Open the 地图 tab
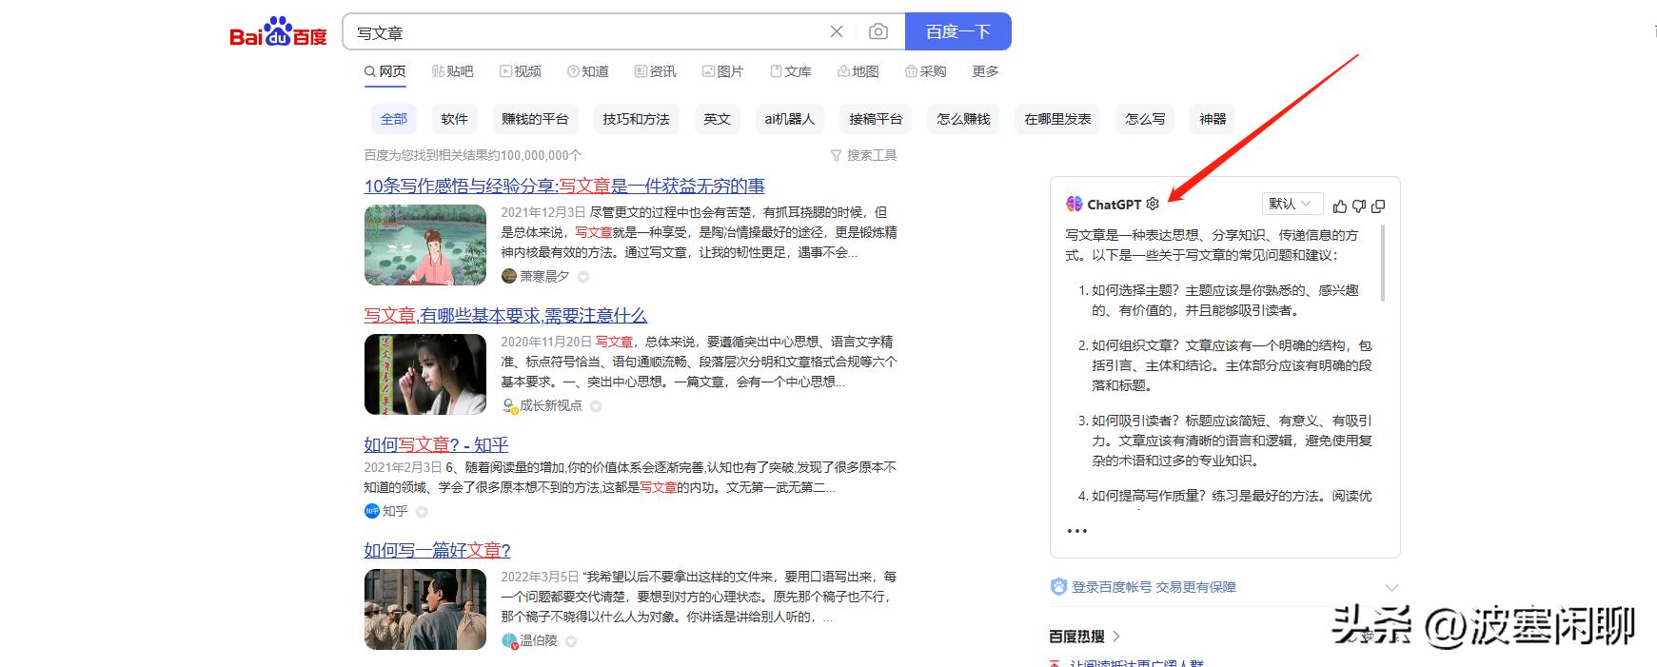This screenshot has width=1657, height=667. [x=858, y=71]
